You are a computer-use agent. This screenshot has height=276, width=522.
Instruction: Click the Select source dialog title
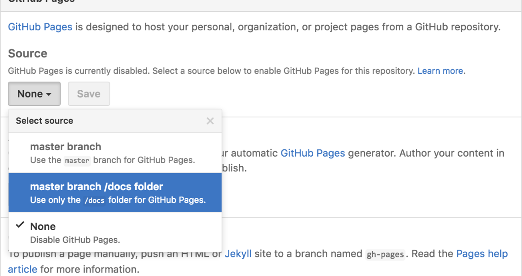43,121
